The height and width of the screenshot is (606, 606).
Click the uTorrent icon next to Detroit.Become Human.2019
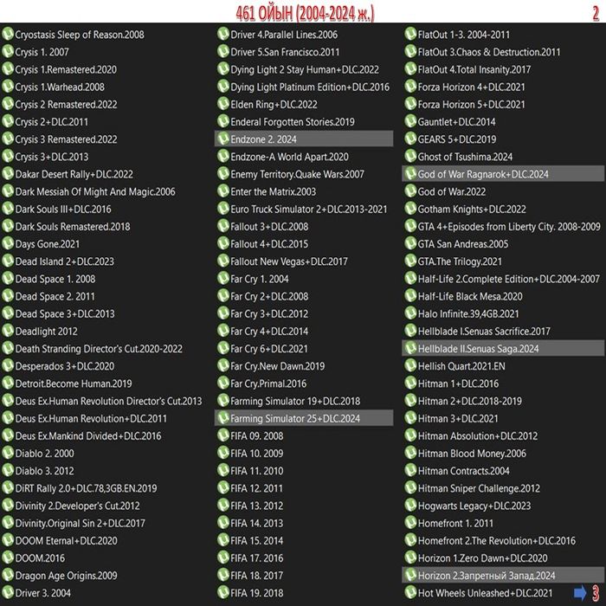8,383
